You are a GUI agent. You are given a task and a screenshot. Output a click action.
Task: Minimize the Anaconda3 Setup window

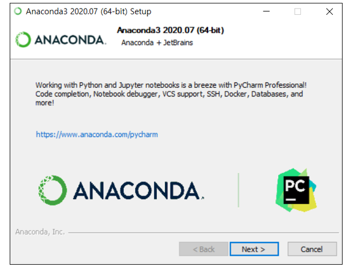pos(266,11)
